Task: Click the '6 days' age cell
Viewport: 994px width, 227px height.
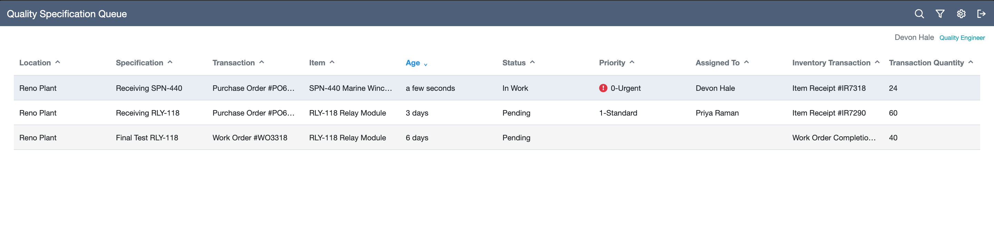Action: tap(417, 138)
